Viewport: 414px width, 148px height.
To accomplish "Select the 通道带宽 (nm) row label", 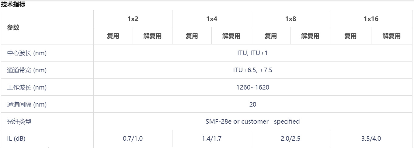I will 27,70.
